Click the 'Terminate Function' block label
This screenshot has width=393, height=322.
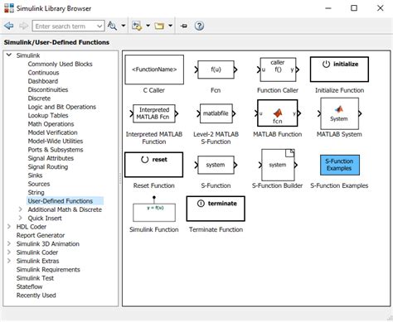216,229
